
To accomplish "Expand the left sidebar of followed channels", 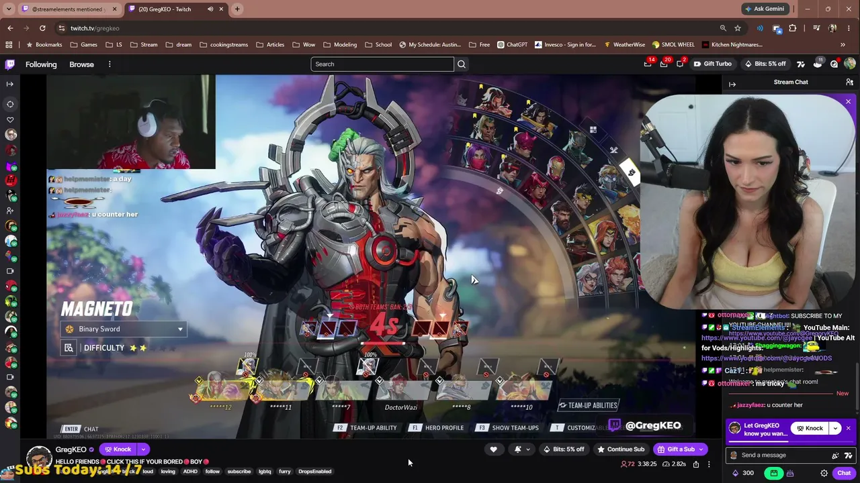I will coord(10,84).
